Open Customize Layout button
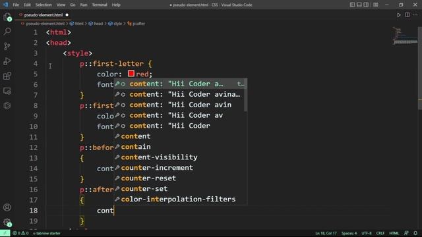 (x=376, y=5)
